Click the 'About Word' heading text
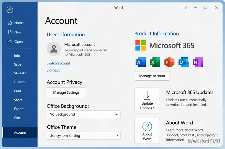Viewport: 225px width, 149px height. 179,123
